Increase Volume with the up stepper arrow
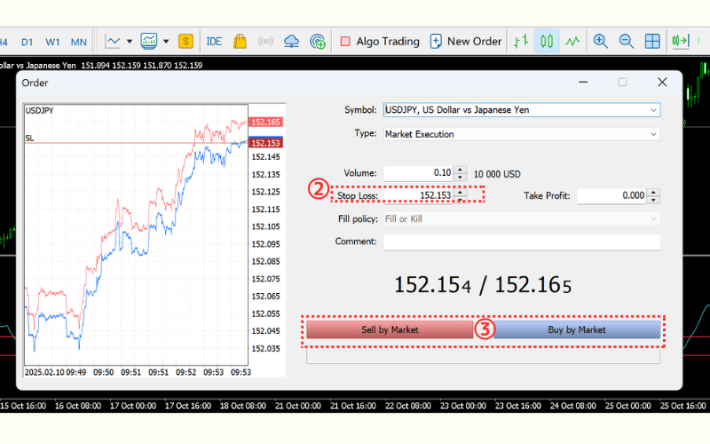This screenshot has width=710, height=444. coord(460,170)
